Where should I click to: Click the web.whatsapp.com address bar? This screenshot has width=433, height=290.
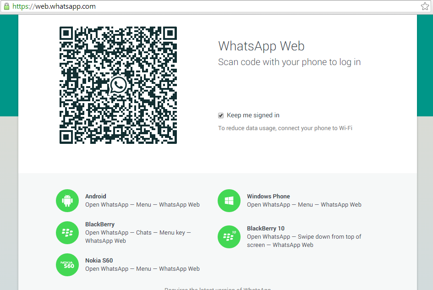click(183, 6)
